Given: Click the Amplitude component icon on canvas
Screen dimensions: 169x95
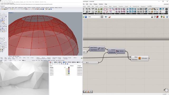Looking at the screenshot, I should [117, 51].
